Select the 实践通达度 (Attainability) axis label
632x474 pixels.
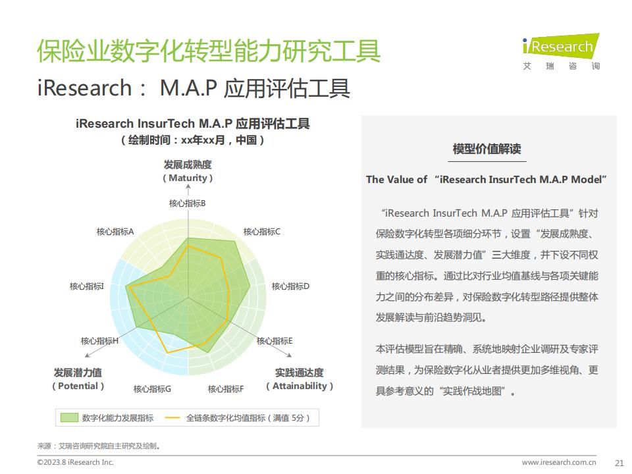[x=300, y=379]
